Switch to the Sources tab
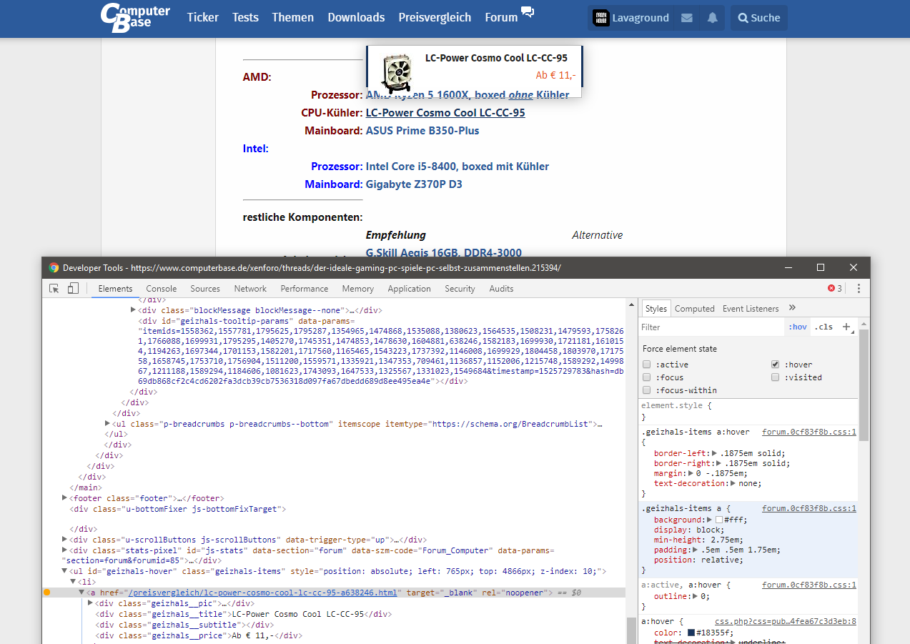This screenshot has width=910, height=644. (205, 289)
